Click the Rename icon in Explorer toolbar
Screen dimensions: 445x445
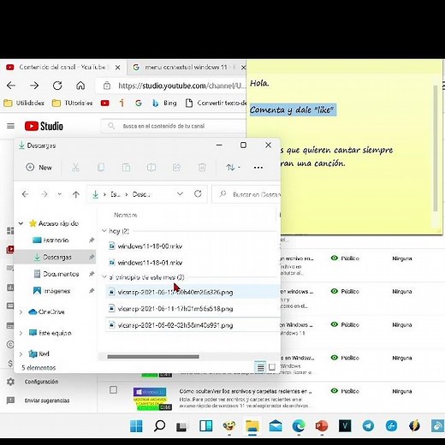point(151,168)
